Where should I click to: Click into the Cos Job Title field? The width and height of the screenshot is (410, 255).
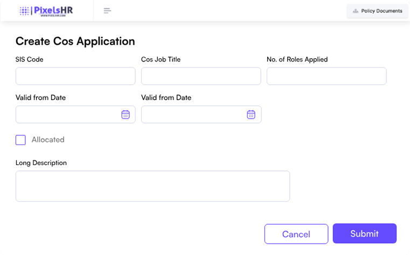pyautogui.click(x=201, y=76)
